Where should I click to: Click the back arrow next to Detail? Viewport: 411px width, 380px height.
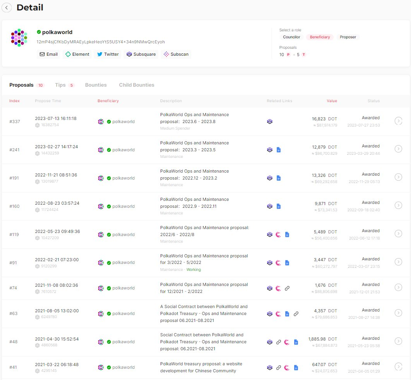[x=7, y=7]
